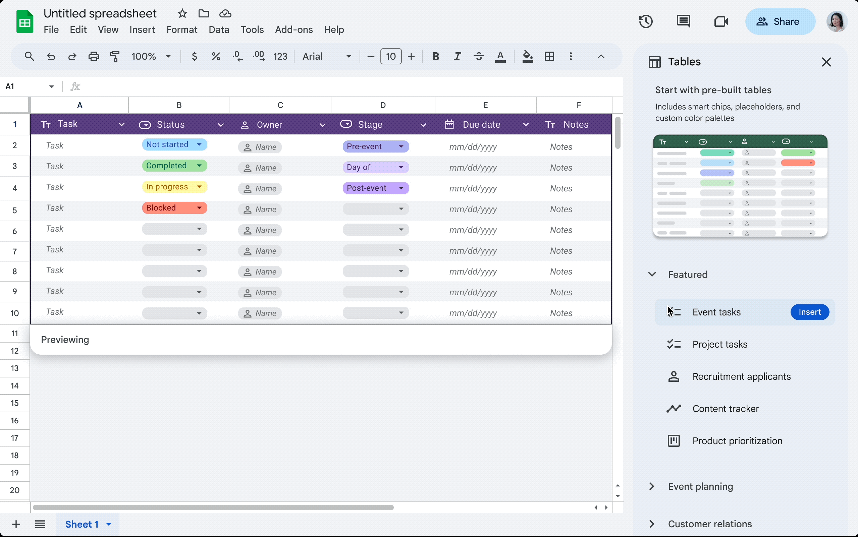Viewport: 858px width, 537px height.
Task: Click the percent format icon
Action: (x=215, y=56)
